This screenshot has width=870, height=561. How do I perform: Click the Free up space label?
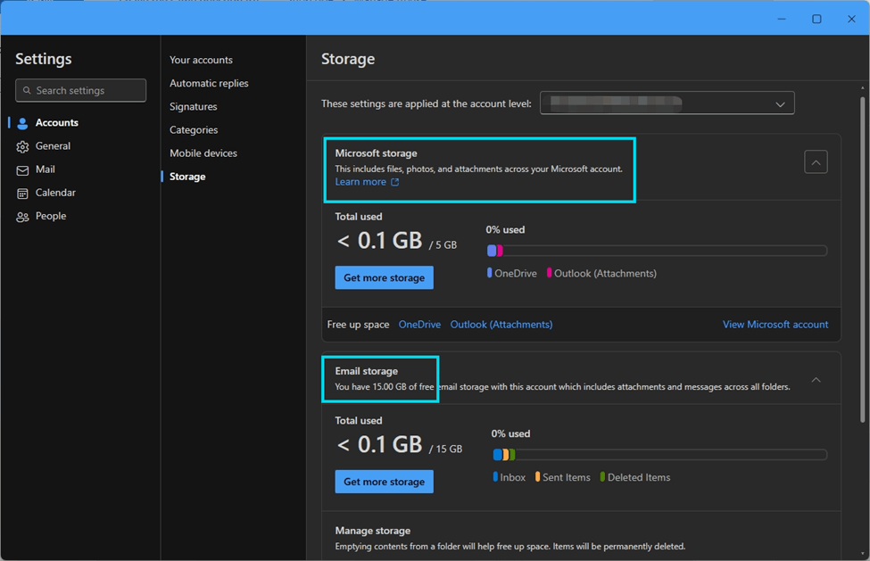(358, 325)
